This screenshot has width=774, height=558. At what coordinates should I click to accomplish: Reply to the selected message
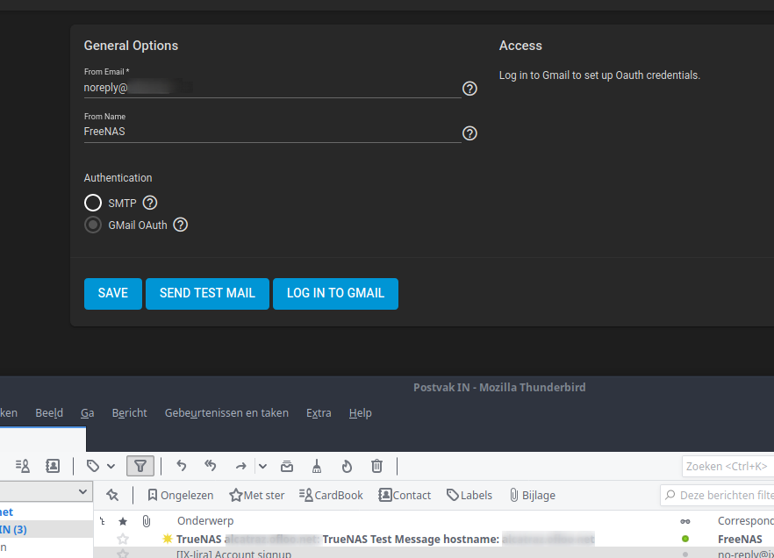click(x=182, y=466)
